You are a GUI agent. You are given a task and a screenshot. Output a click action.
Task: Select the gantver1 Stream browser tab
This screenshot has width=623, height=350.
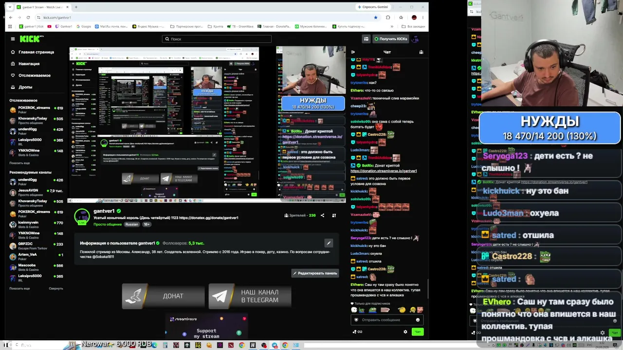[x=43, y=7]
